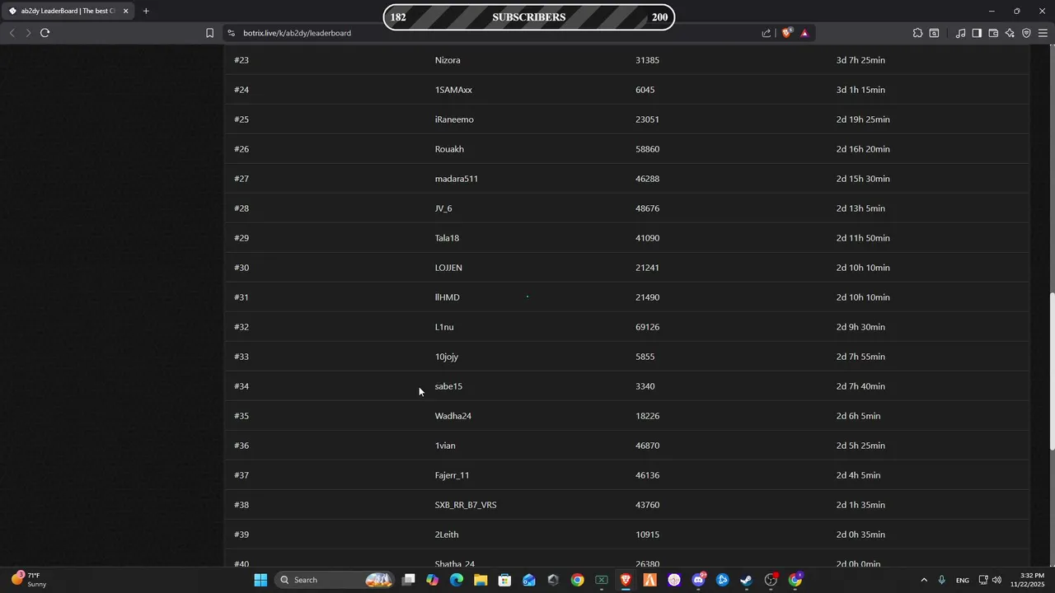Click username Fajerr_11 in the leaderboard
1055x593 pixels.
click(452, 475)
